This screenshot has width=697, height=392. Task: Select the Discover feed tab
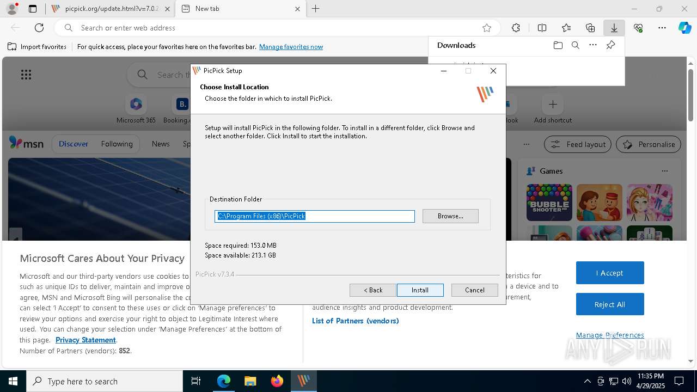74,144
